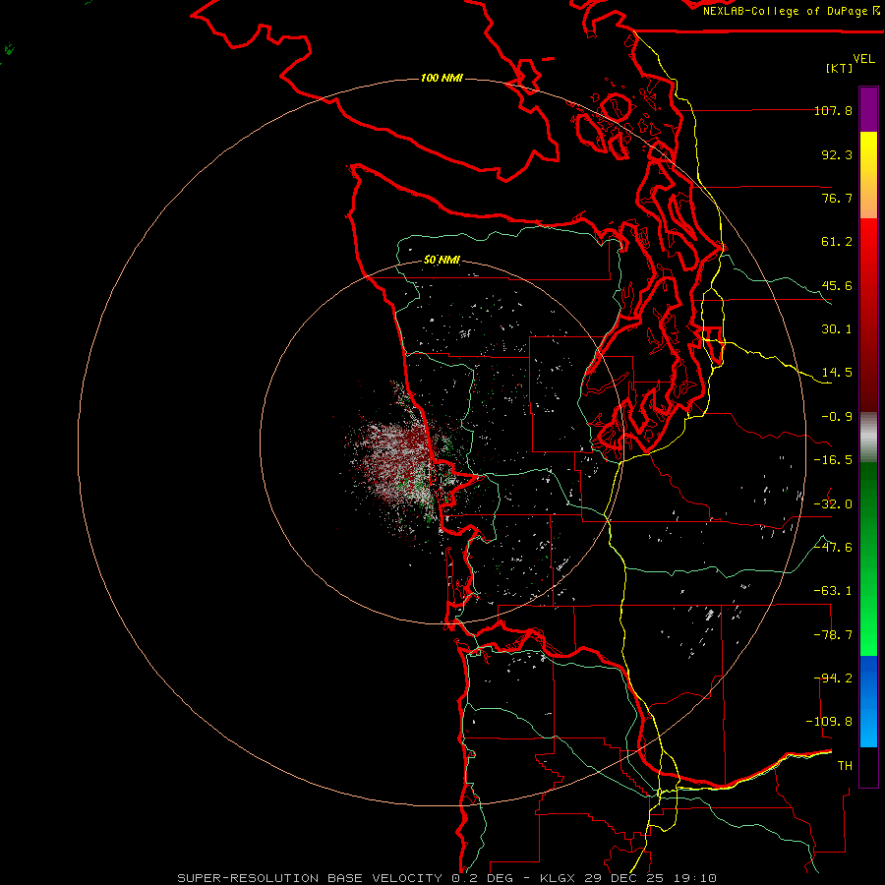885x885 pixels.
Task: Pick the blue segment of color bar
Action: pos(868,701)
